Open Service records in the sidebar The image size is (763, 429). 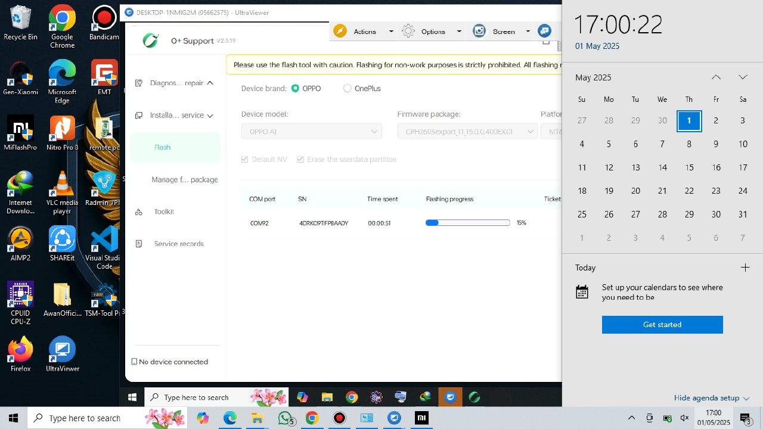(x=178, y=244)
